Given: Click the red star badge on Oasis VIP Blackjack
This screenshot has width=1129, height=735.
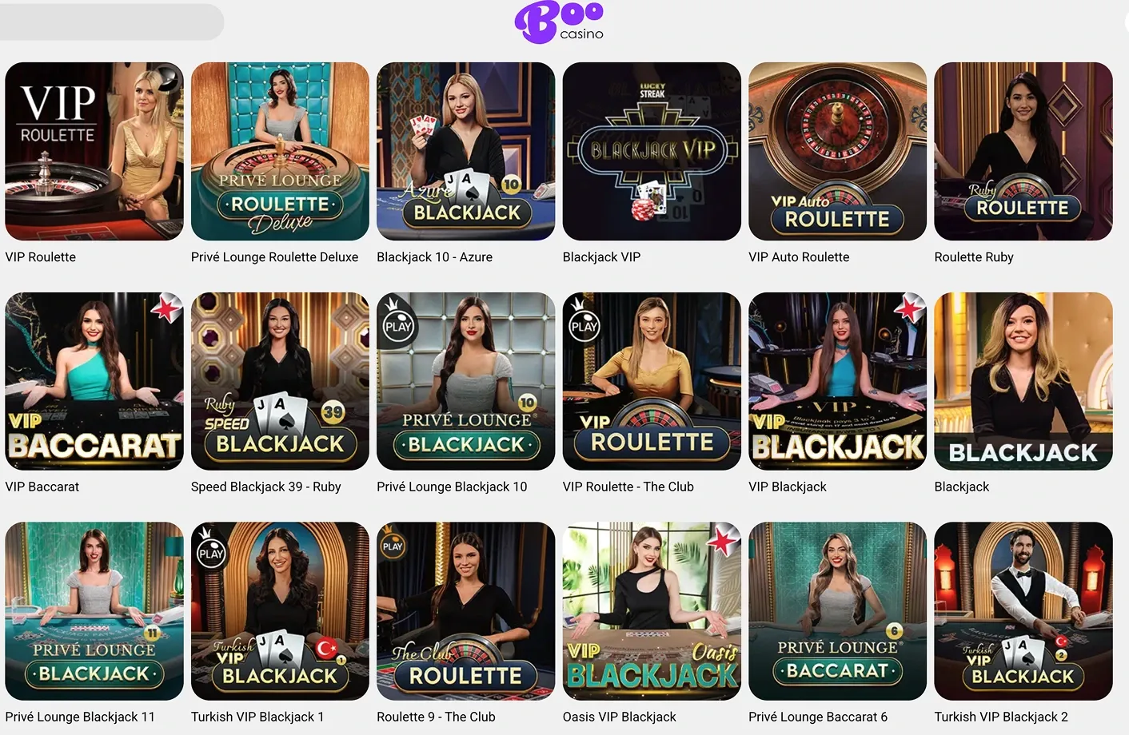Looking at the screenshot, I should (x=724, y=540).
